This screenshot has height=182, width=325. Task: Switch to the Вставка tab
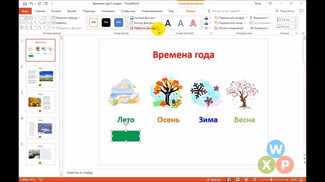(x=56, y=11)
